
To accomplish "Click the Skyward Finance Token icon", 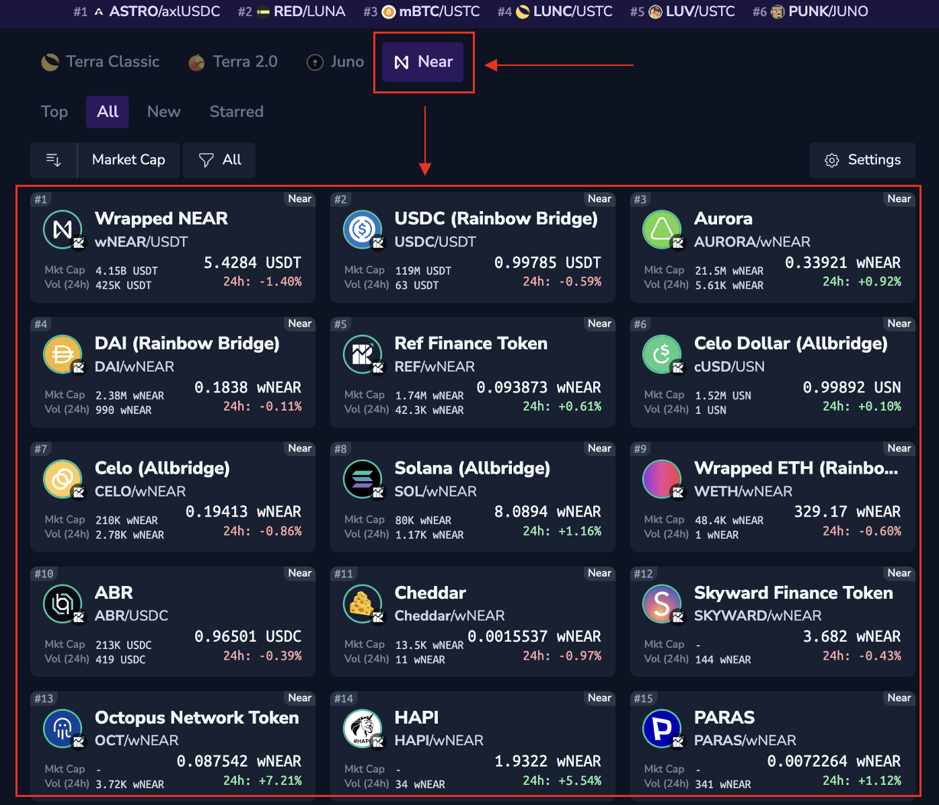I will 662,603.
